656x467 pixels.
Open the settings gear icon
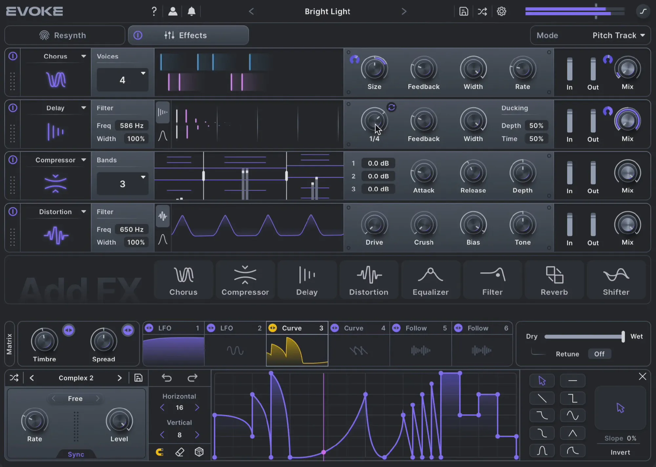coord(501,11)
